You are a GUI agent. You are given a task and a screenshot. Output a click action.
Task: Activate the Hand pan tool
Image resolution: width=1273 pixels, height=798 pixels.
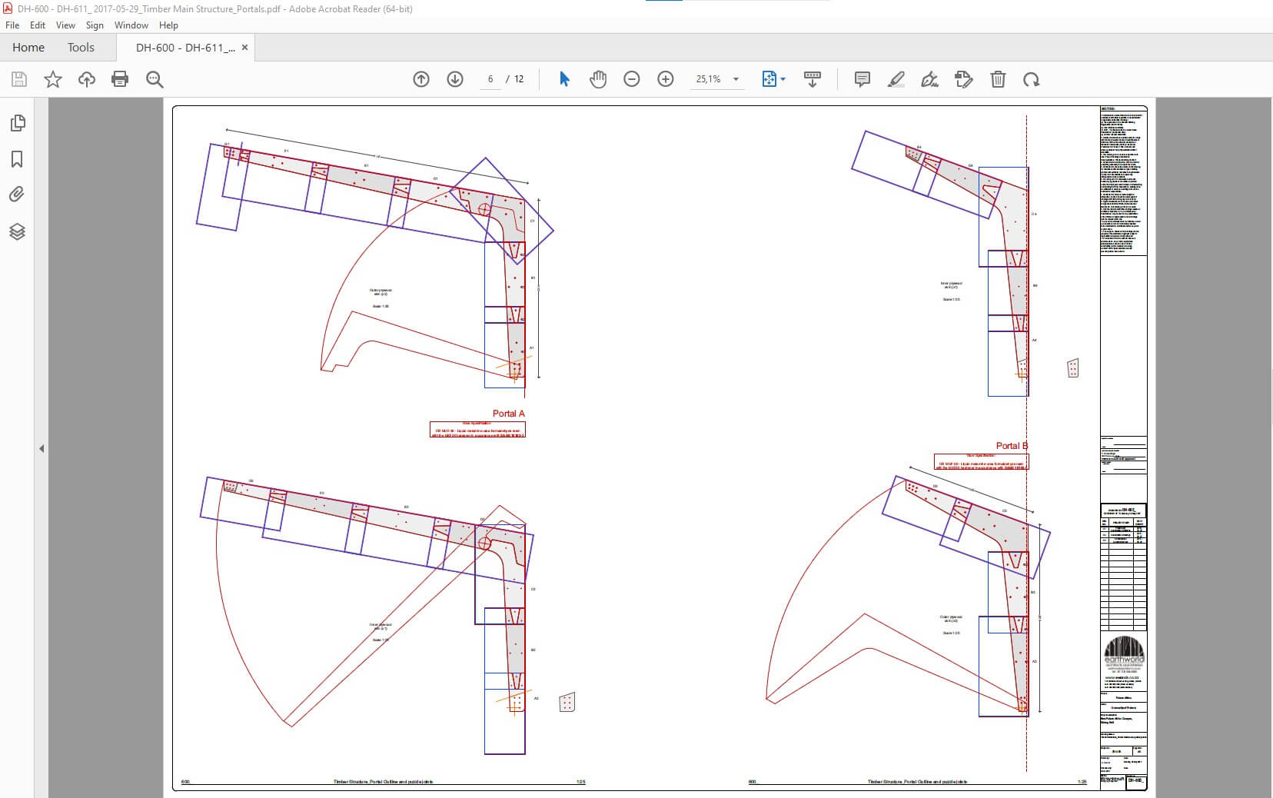[x=598, y=79]
